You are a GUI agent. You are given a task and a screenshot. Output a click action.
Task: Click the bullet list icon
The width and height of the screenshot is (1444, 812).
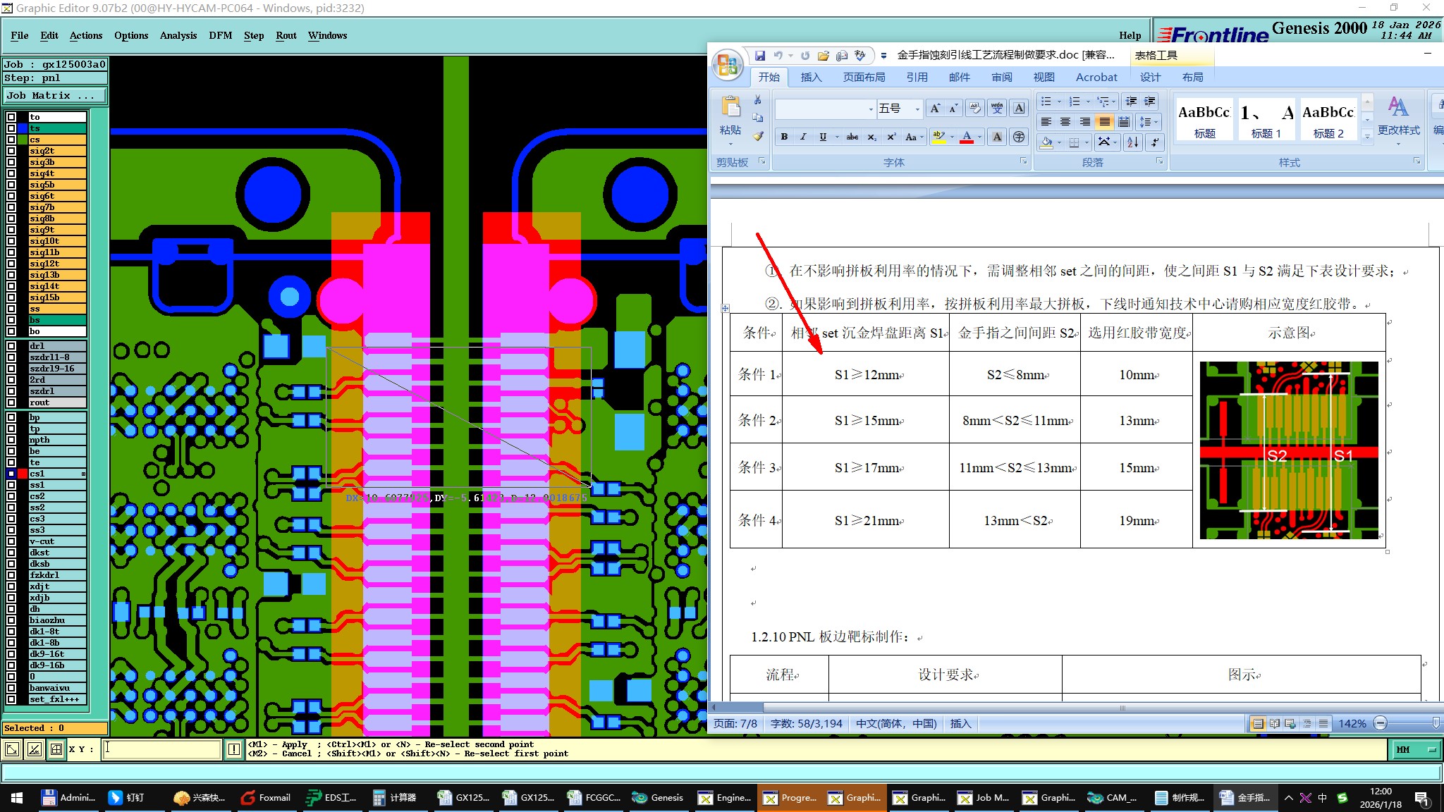click(1046, 101)
